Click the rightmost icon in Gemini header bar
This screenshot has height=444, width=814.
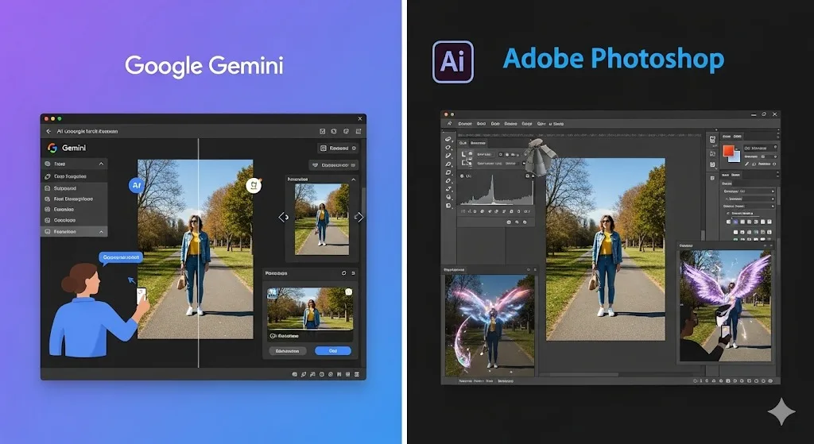[x=357, y=132]
